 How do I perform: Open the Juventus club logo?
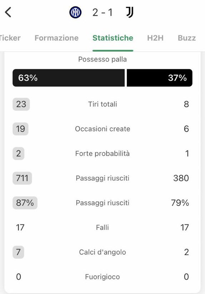[129, 13]
